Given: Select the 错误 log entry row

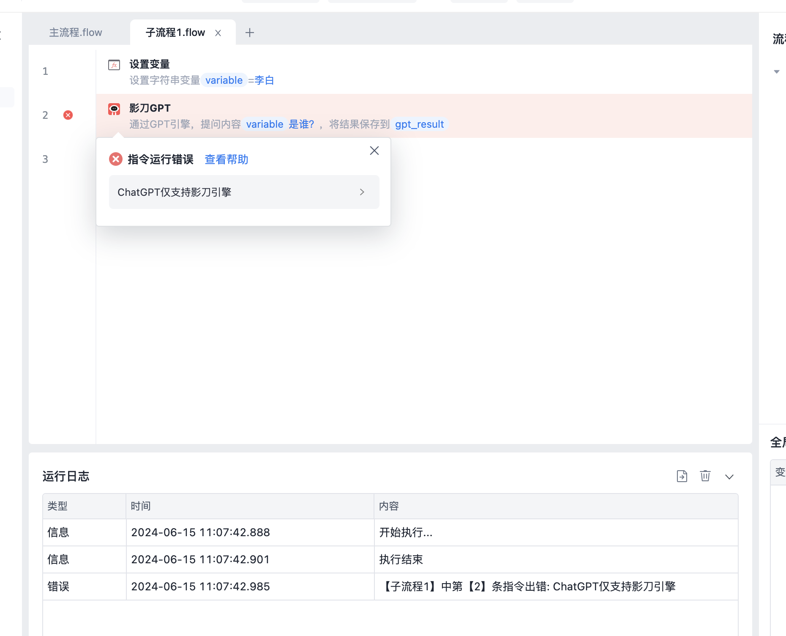Looking at the screenshot, I should pyautogui.click(x=390, y=587).
